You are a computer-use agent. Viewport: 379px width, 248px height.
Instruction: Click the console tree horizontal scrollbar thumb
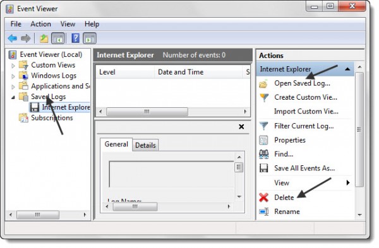pos(38,215)
